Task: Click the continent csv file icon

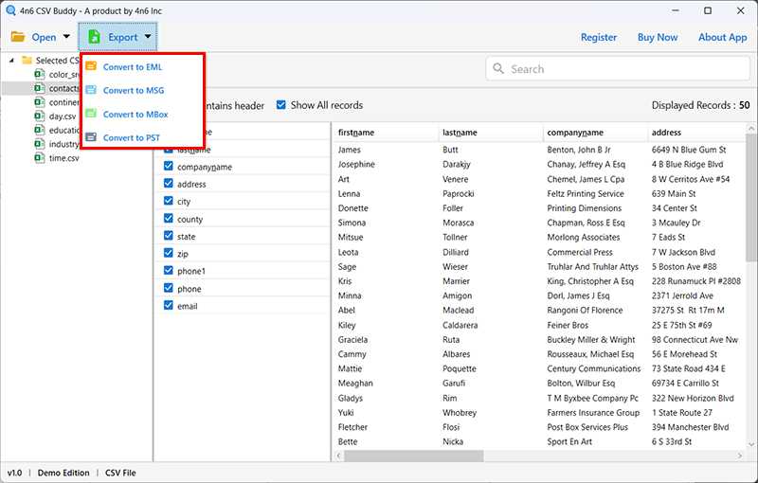Action: (40, 102)
